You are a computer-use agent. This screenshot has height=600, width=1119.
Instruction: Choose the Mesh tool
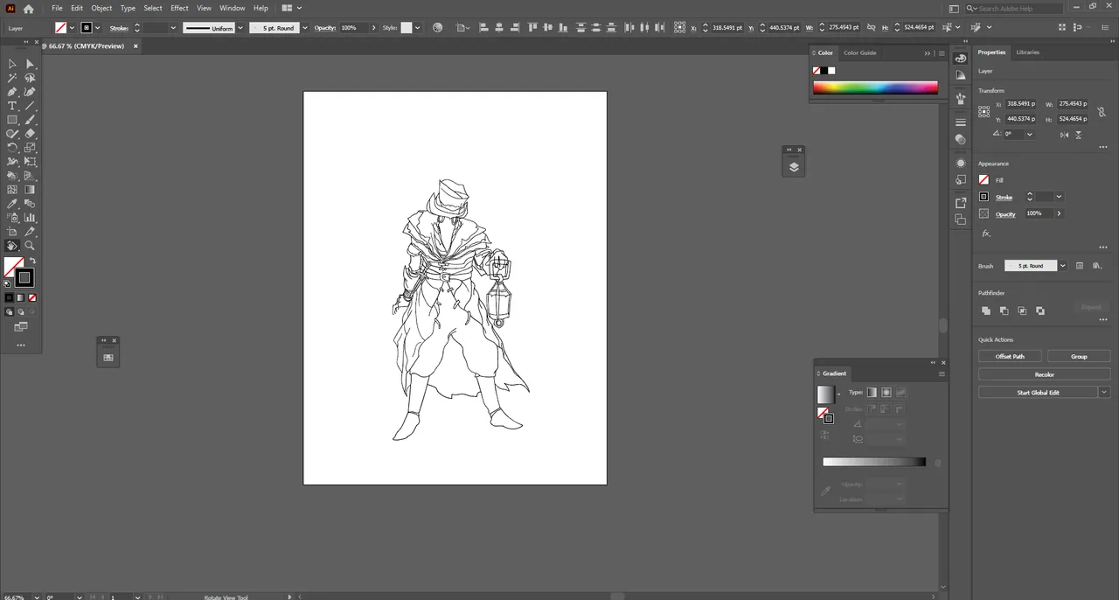point(12,190)
